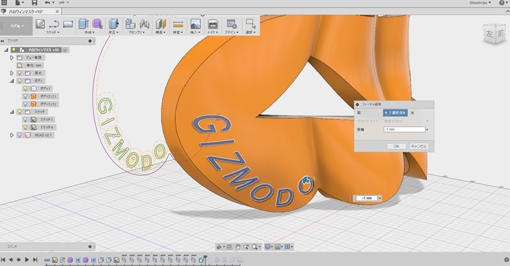510x266 pixels.
Task: Click the floating -1 mm value field
Action: pos(367,198)
